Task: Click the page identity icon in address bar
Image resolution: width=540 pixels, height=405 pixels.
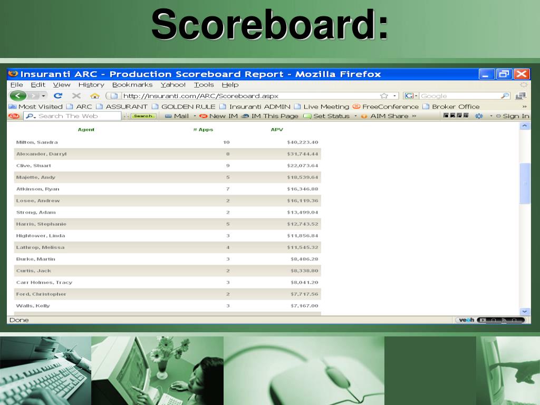Action: point(114,96)
